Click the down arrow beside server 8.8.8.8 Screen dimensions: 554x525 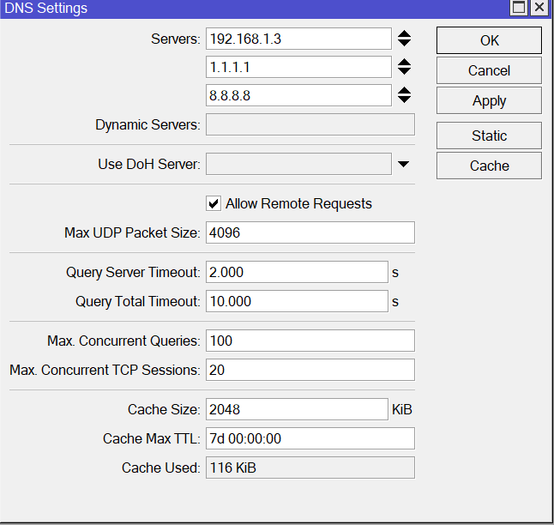[404, 100]
